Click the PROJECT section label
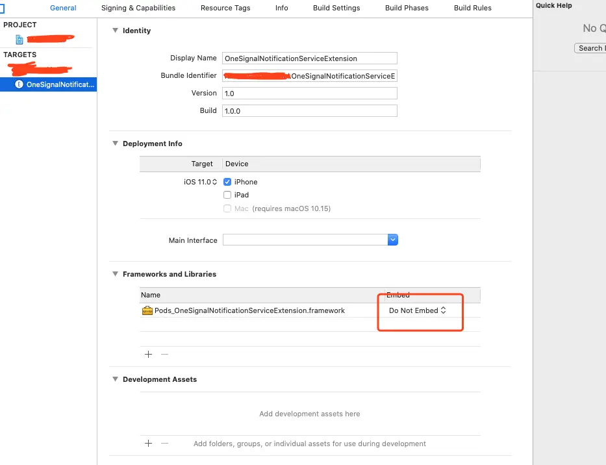This screenshot has width=606, height=465. pyautogui.click(x=20, y=25)
